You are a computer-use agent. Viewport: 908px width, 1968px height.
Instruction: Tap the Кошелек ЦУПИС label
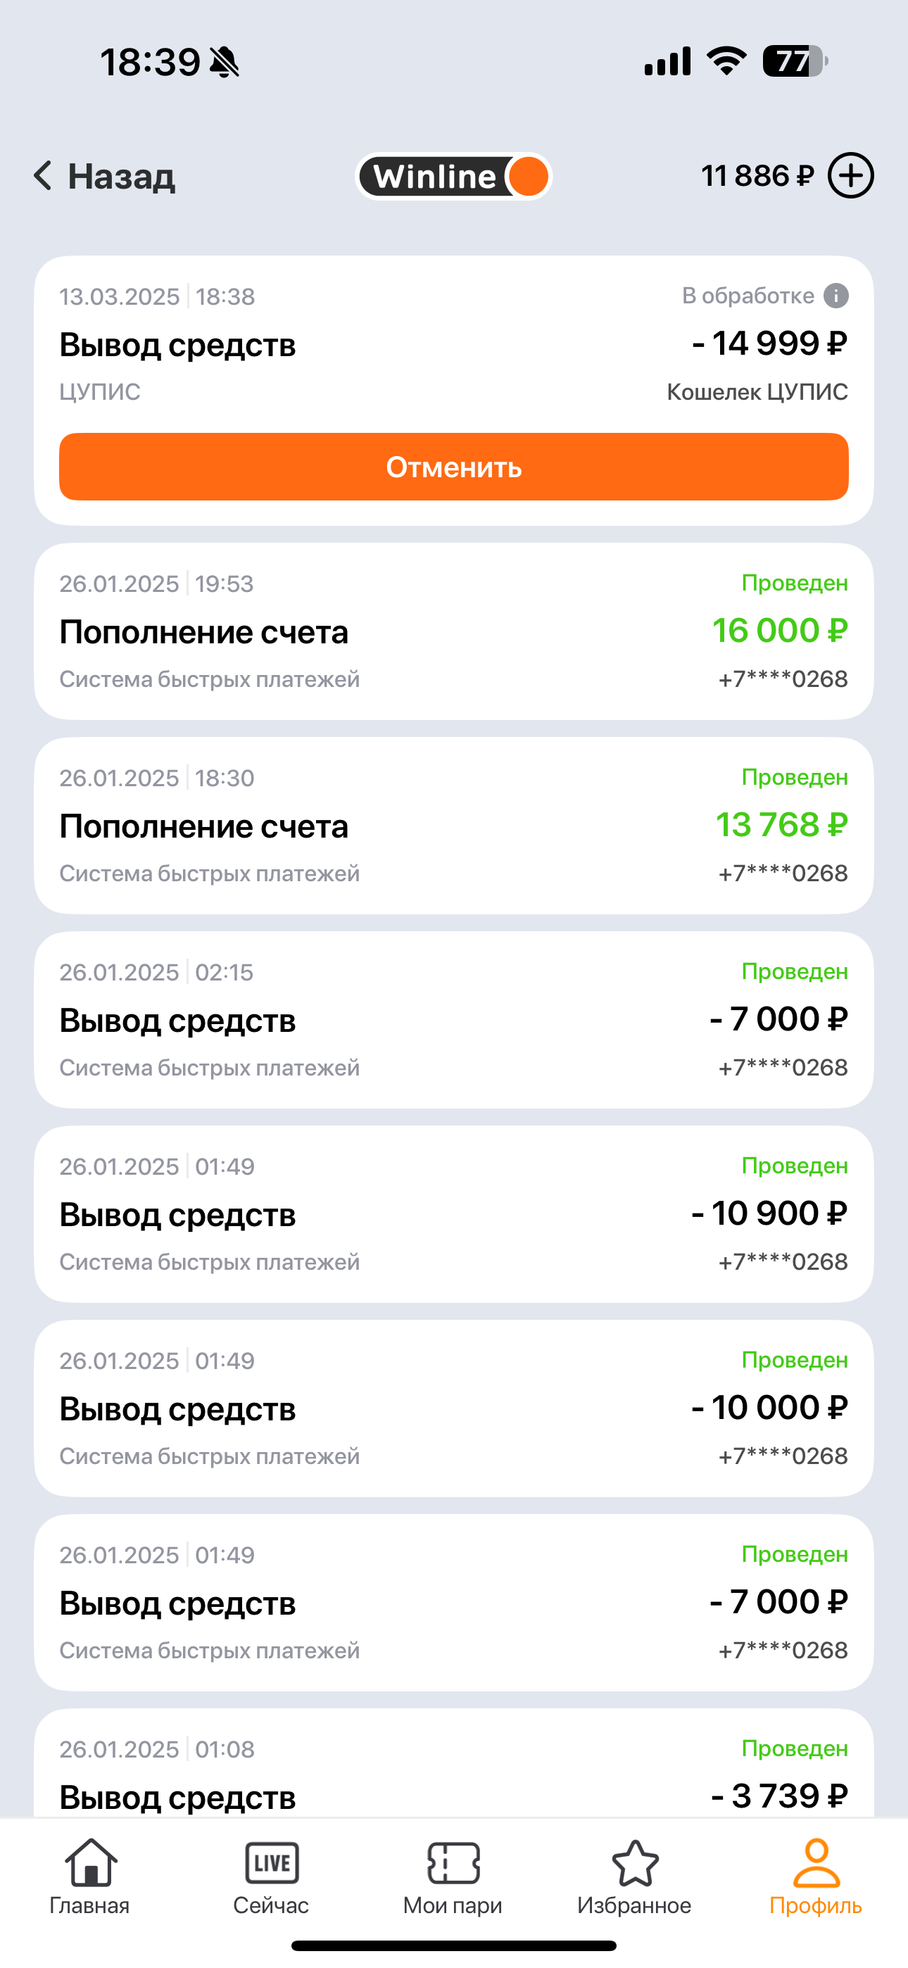pyautogui.click(x=757, y=392)
